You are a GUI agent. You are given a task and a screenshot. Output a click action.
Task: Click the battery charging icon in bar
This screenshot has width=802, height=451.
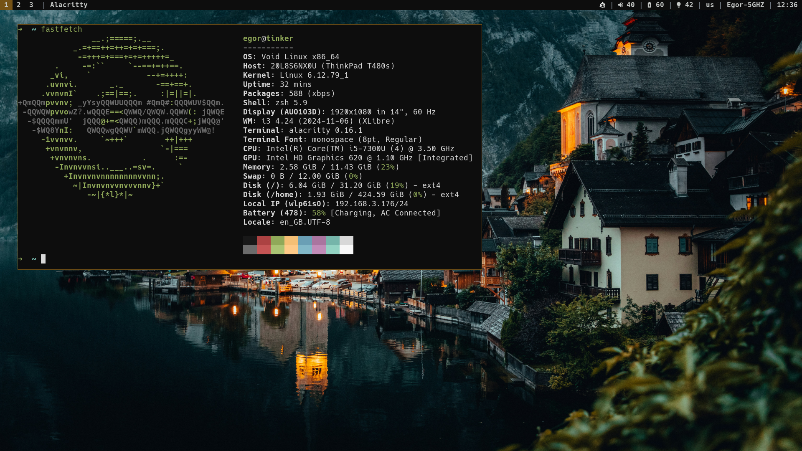[649, 5]
